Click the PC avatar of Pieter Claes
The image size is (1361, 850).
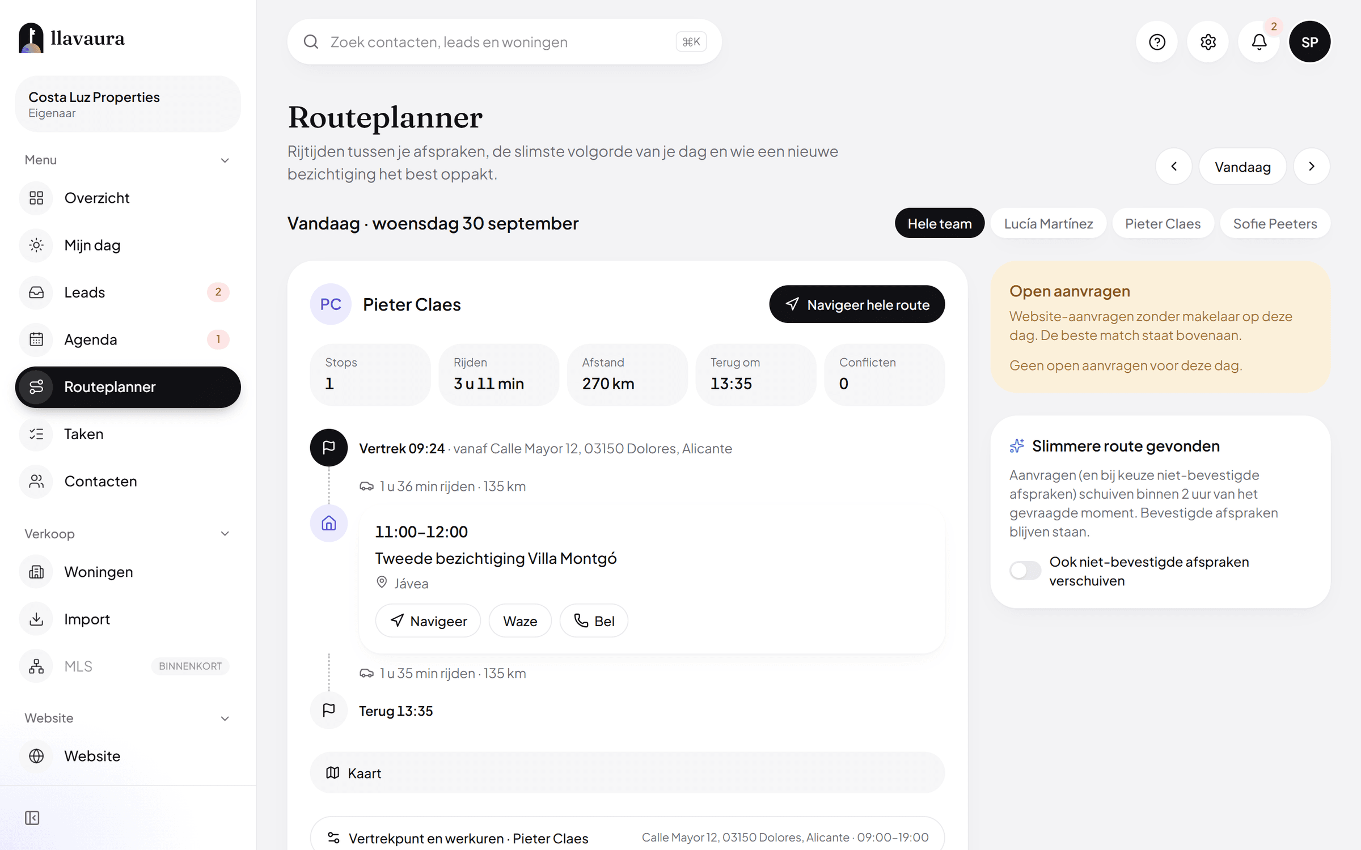point(331,304)
